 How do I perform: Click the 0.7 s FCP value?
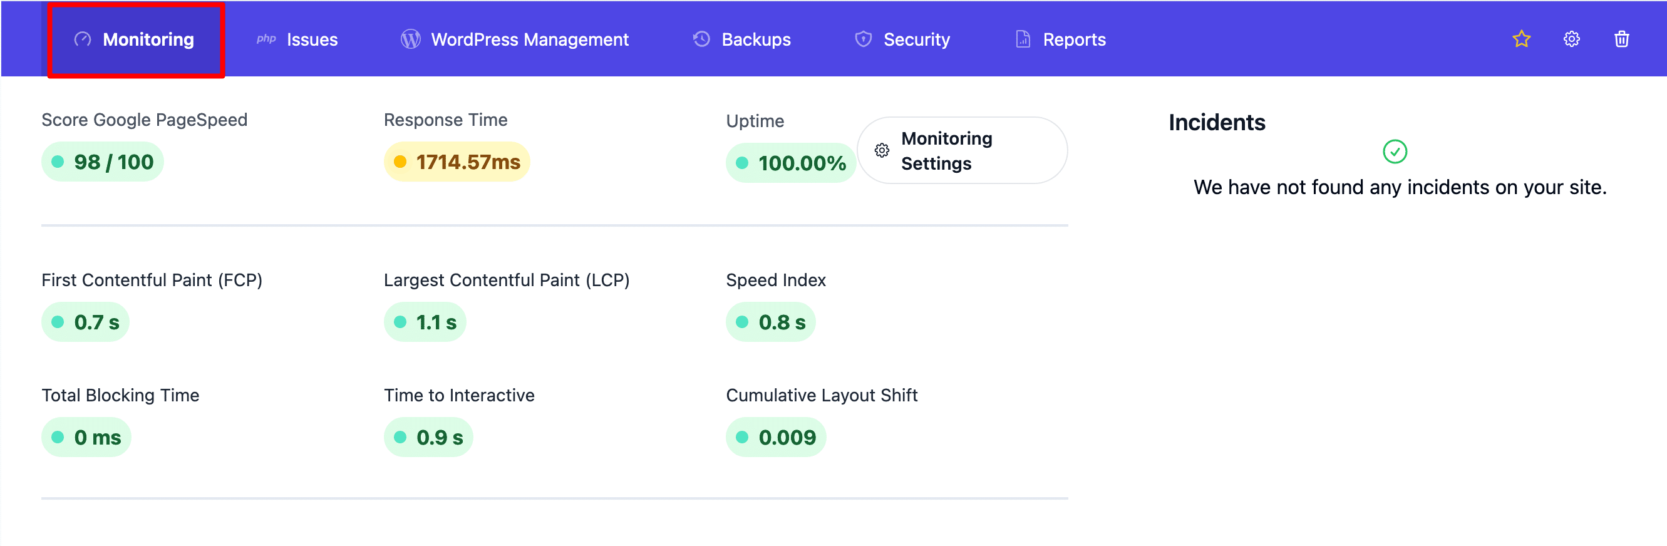pyautogui.click(x=85, y=322)
